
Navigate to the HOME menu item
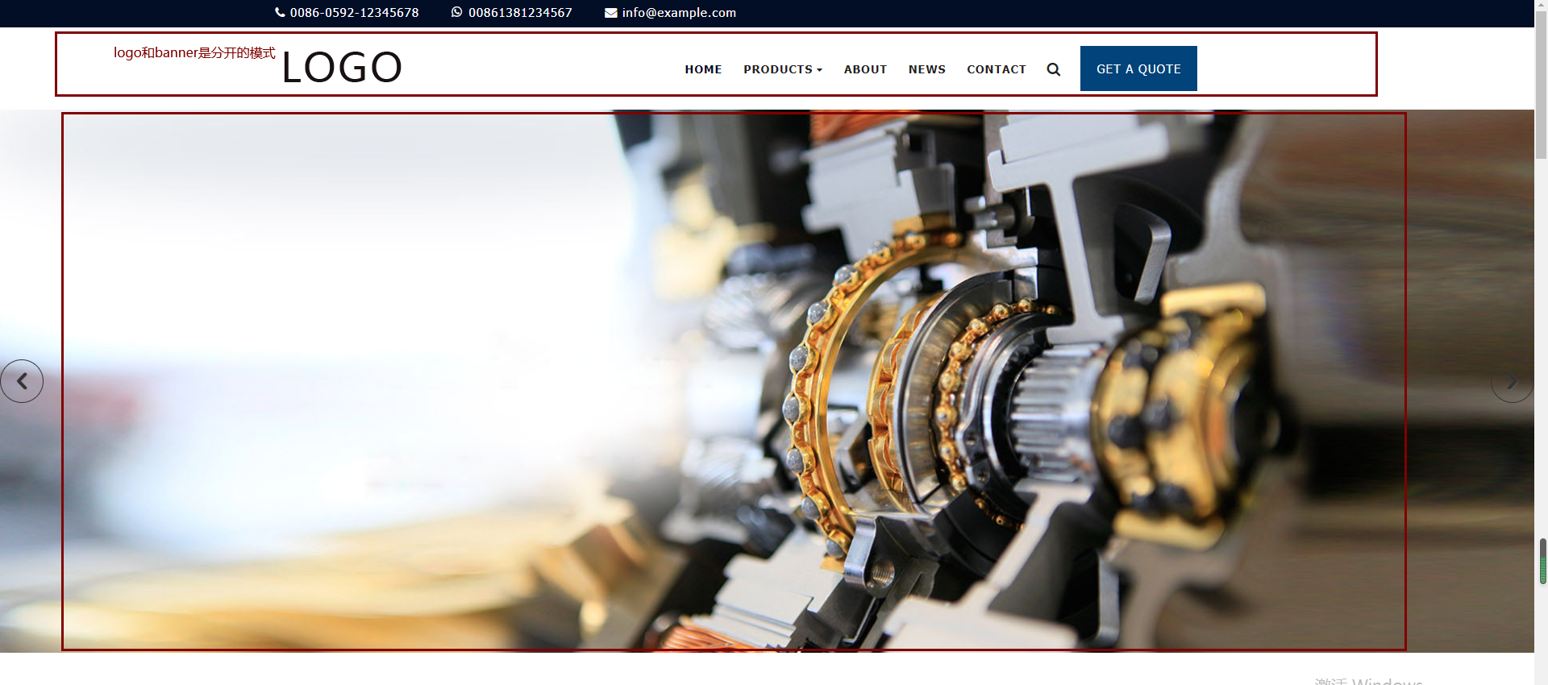coord(703,69)
